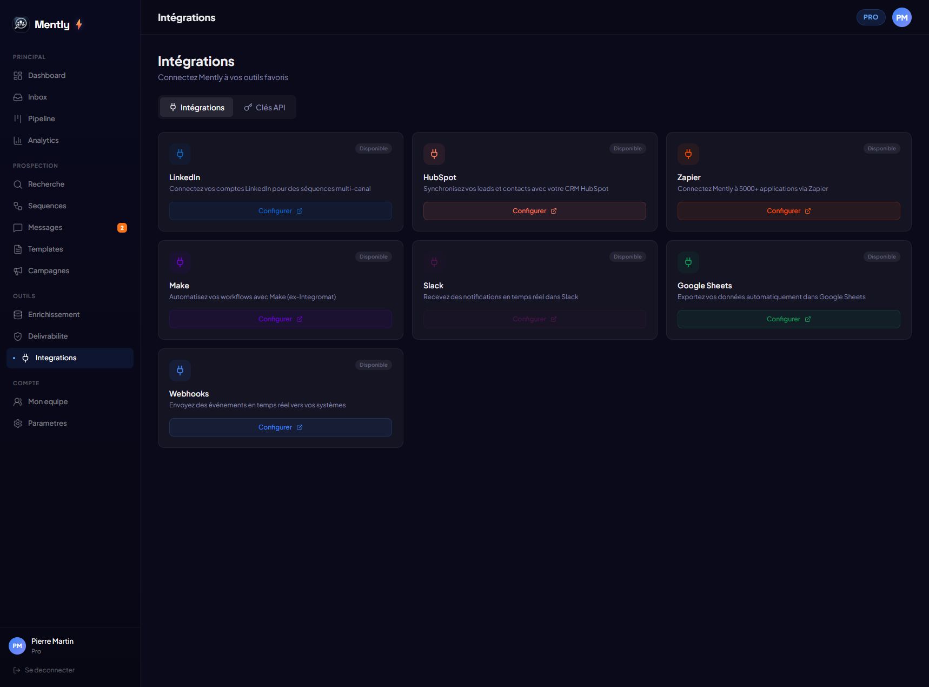Click Se deconnecter to log out
This screenshot has width=929, height=687.
[x=44, y=670]
